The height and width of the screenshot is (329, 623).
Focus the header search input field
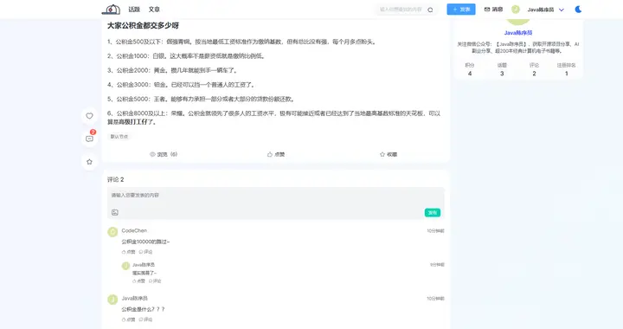(x=401, y=10)
